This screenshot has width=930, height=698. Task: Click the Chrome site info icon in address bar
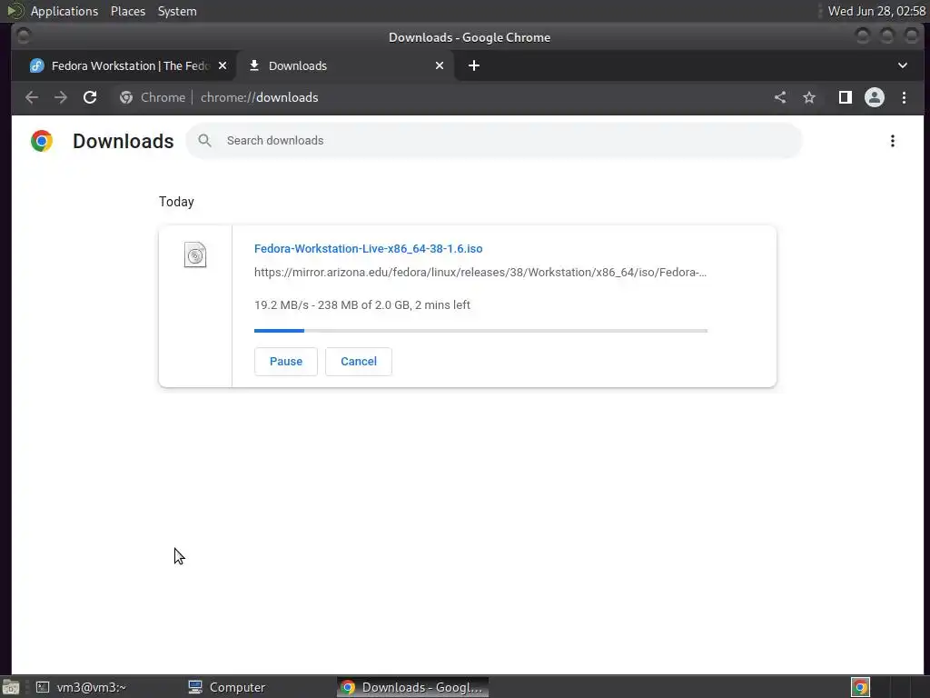coord(125,97)
